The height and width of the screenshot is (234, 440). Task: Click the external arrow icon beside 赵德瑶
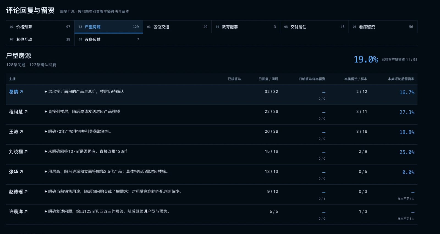point(26,192)
